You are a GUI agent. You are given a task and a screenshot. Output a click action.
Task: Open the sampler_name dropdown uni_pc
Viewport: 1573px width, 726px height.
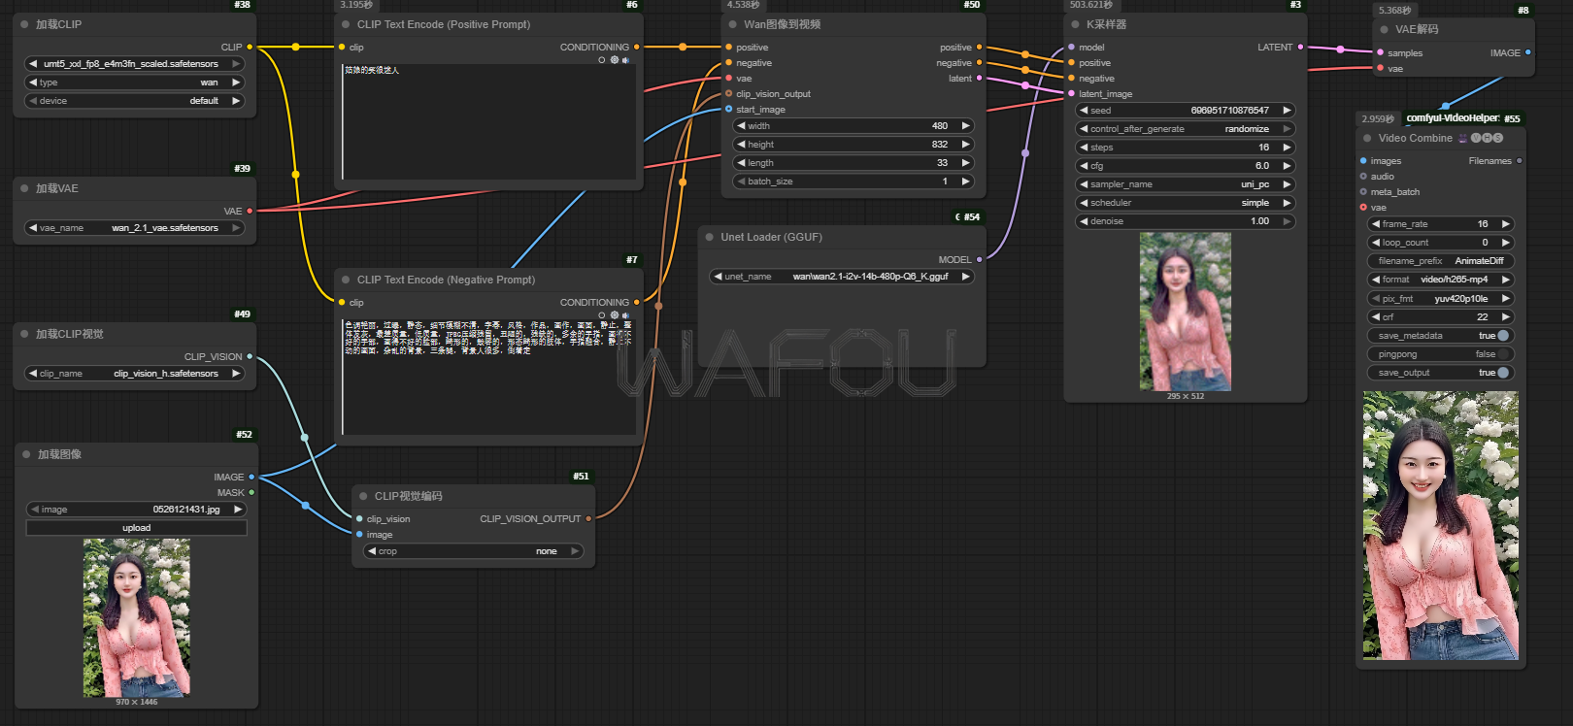click(x=1186, y=184)
